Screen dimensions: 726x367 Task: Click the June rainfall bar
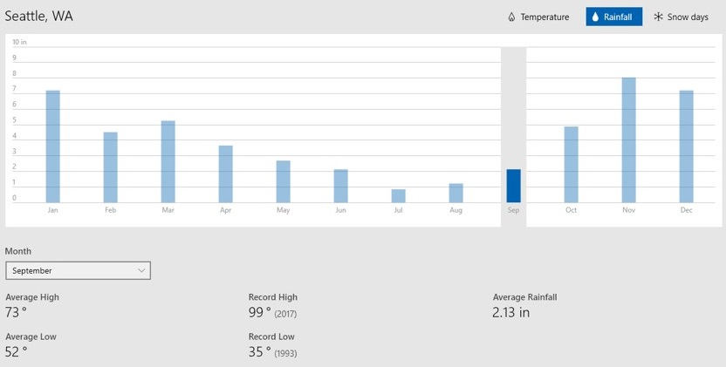(x=341, y=186)
